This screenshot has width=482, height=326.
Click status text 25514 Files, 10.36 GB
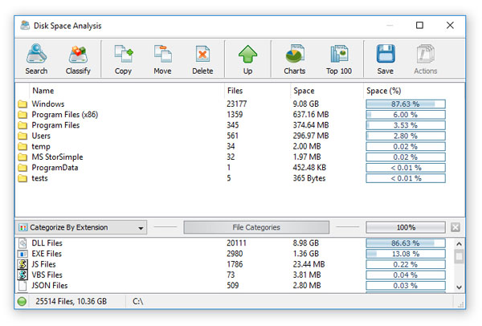click(71, 301)
